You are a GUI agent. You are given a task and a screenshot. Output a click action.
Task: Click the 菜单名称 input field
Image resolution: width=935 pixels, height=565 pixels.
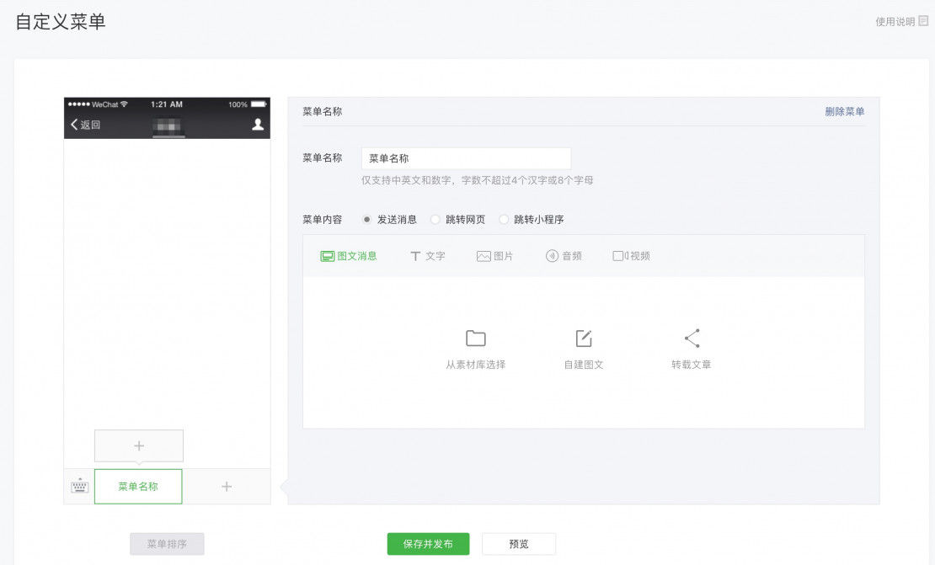tap(467, 157)
